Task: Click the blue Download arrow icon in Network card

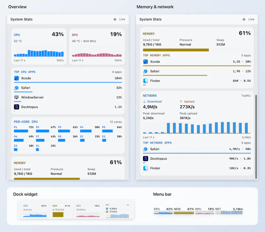Action: 144,101
